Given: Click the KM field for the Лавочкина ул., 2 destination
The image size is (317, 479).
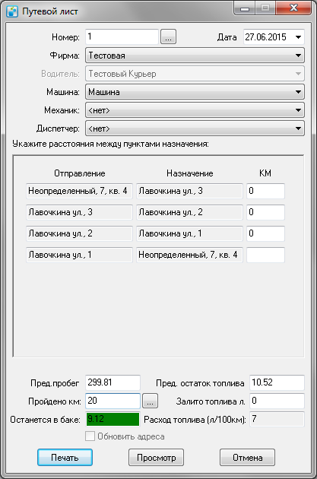Looking at the screenshot, I should [x=265, y=212].
